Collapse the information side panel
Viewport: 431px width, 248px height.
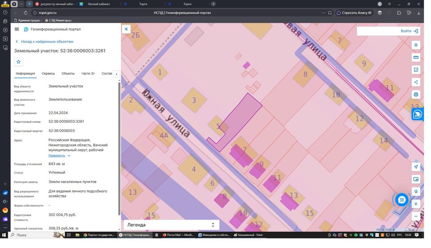[x=126, y=29]
